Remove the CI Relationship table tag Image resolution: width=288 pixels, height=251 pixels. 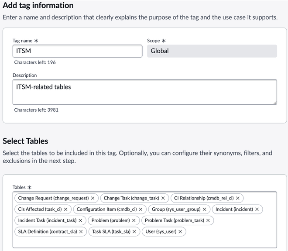(237, 198)
